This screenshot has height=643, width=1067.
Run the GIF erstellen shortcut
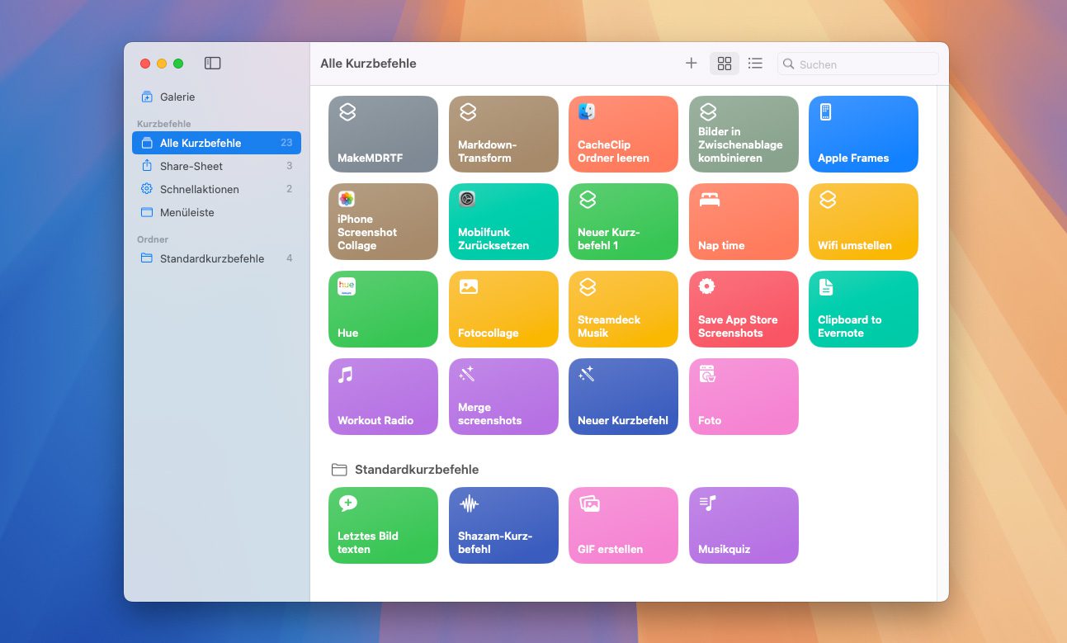623,526
